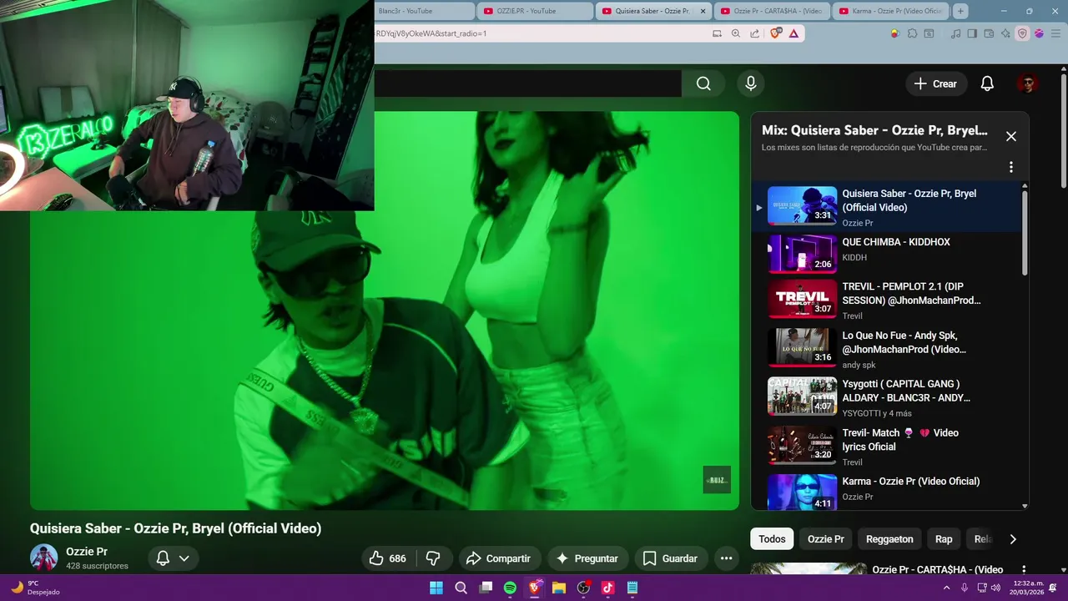The image size is (1068, 601).
Task: Open the music note media control icon
Action: [956, 33]
